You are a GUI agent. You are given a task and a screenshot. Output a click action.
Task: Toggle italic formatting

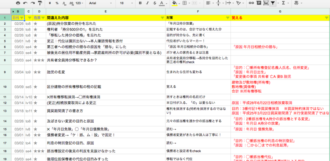pyautogui.click(x=147, y=3)
